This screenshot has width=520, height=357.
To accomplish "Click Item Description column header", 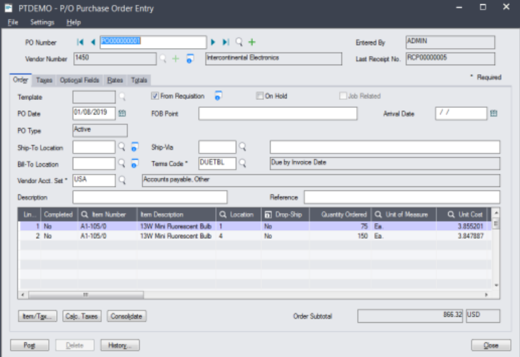I will [176, 214].
